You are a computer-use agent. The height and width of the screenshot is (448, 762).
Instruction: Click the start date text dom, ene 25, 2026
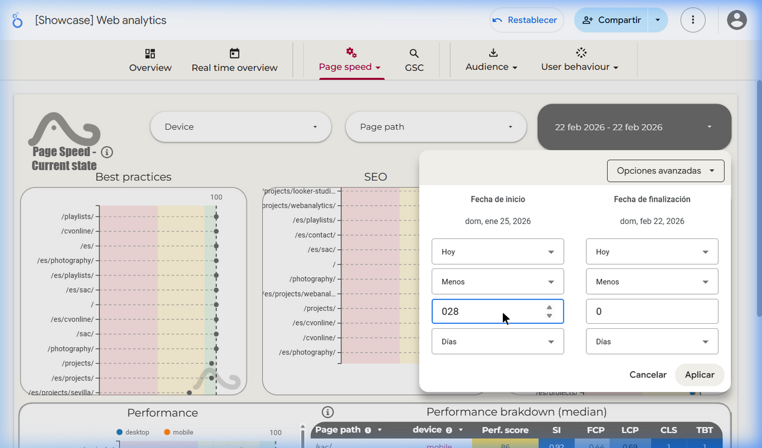tap(498, 221)
